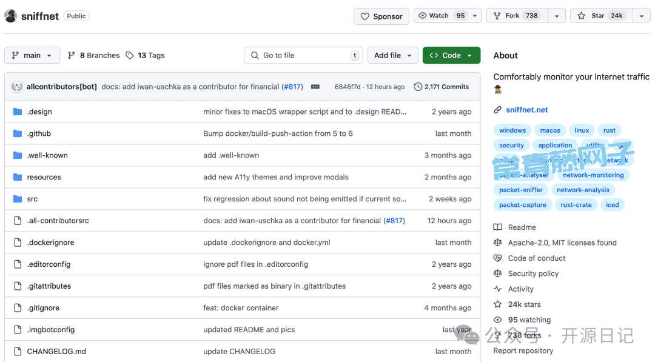The height and width of the screenshot is (362, 655).
Task: Click the Sponsor heart button
Action: (x=381, y=16)
